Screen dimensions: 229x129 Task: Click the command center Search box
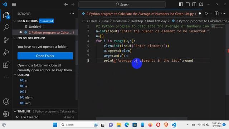122,5
